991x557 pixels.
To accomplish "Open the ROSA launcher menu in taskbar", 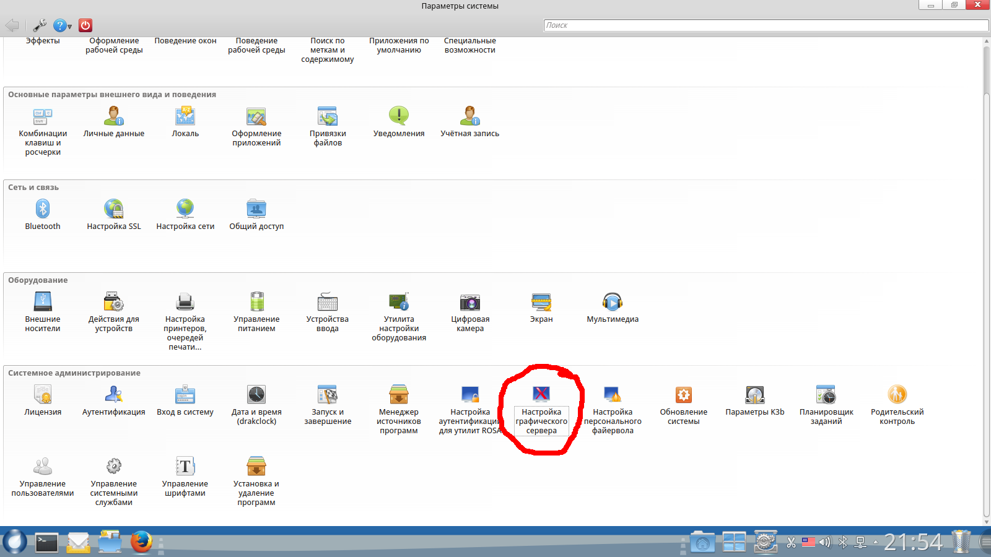I will click(14, 542).
